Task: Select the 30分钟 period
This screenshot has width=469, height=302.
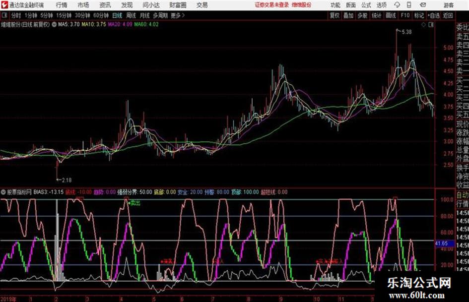Action: tap(82, 15)
